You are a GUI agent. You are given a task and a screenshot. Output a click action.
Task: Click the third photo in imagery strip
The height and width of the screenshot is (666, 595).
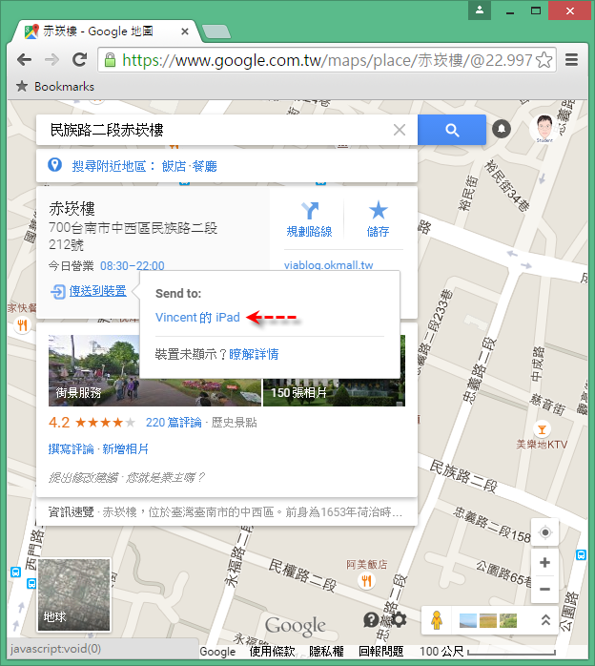pos(508,620)
